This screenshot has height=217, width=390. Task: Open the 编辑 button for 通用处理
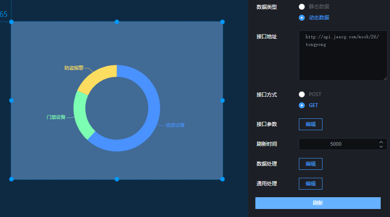pyautogui.click(x=310, y=184)
